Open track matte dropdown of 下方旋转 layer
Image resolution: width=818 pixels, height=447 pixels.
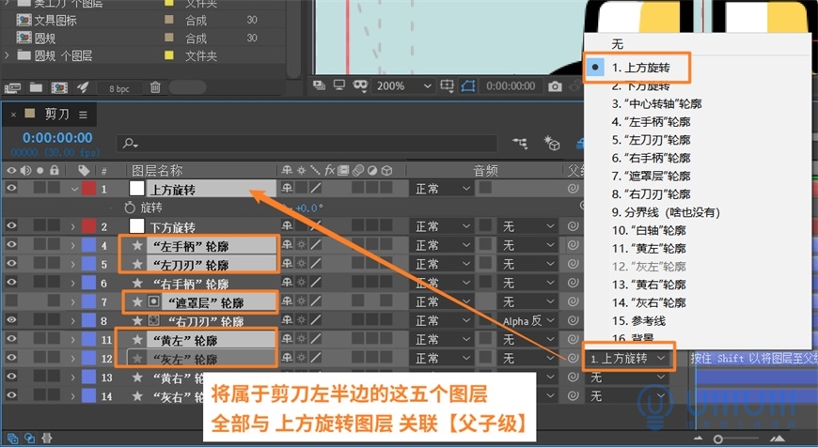pyautogui.click(x=528, y=226)
